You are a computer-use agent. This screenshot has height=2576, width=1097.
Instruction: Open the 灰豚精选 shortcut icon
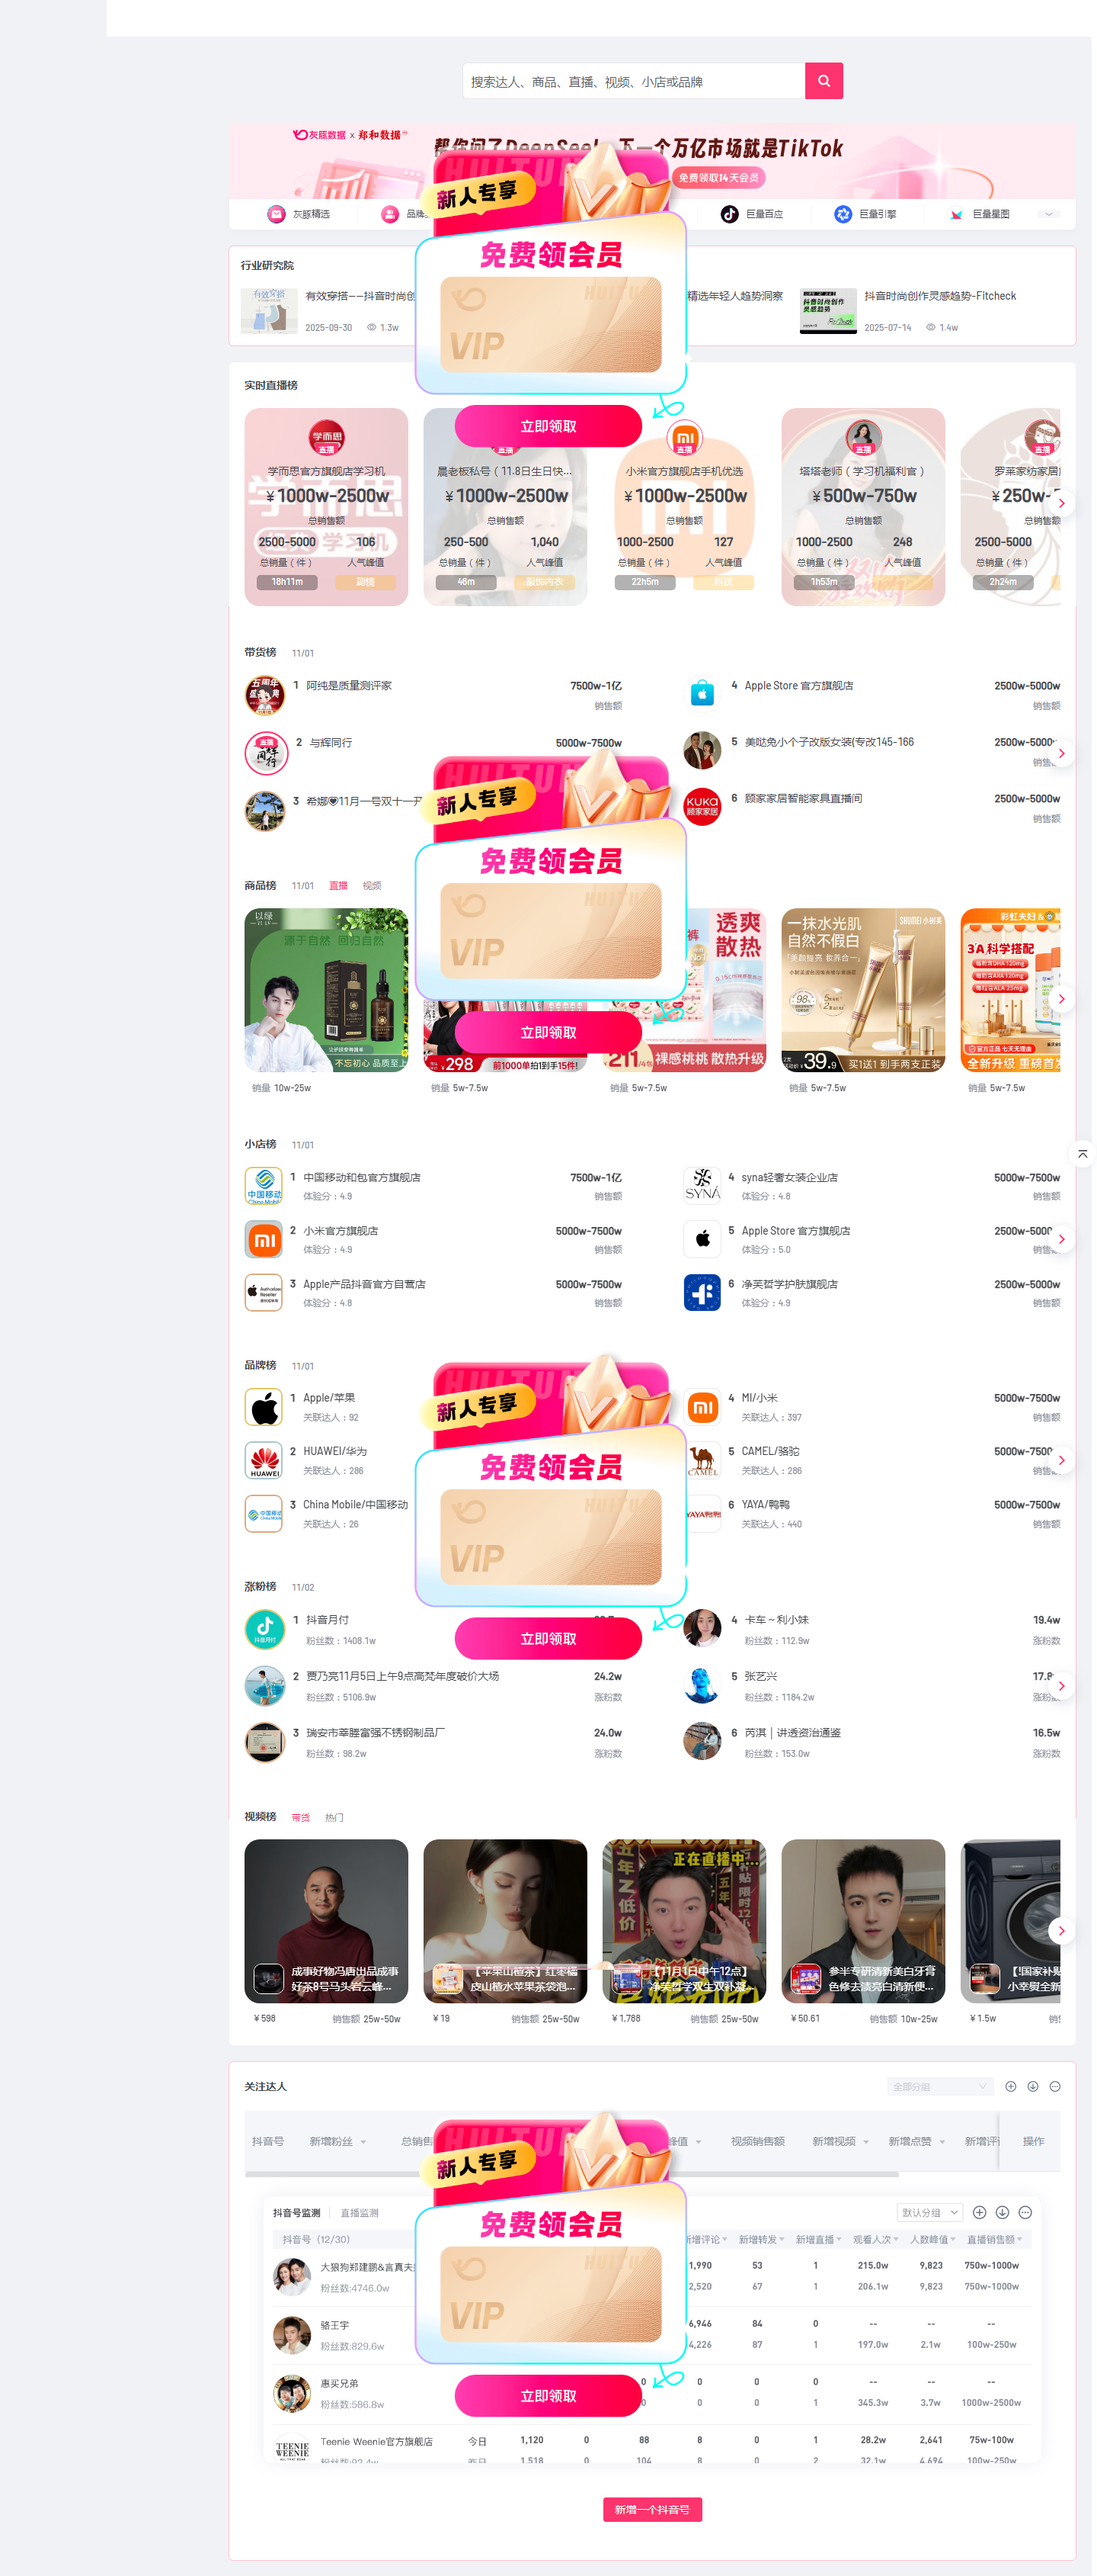click(277, 215)
